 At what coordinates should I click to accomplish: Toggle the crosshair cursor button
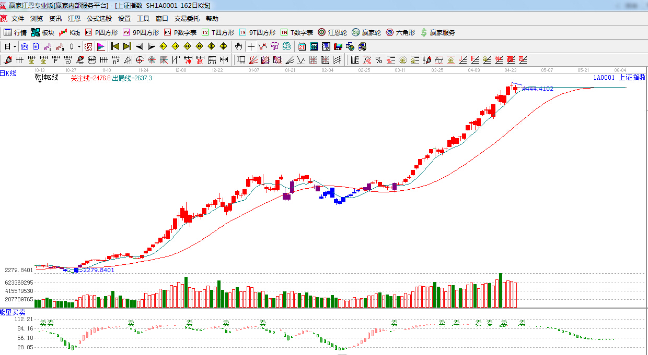tap(251, 46)
